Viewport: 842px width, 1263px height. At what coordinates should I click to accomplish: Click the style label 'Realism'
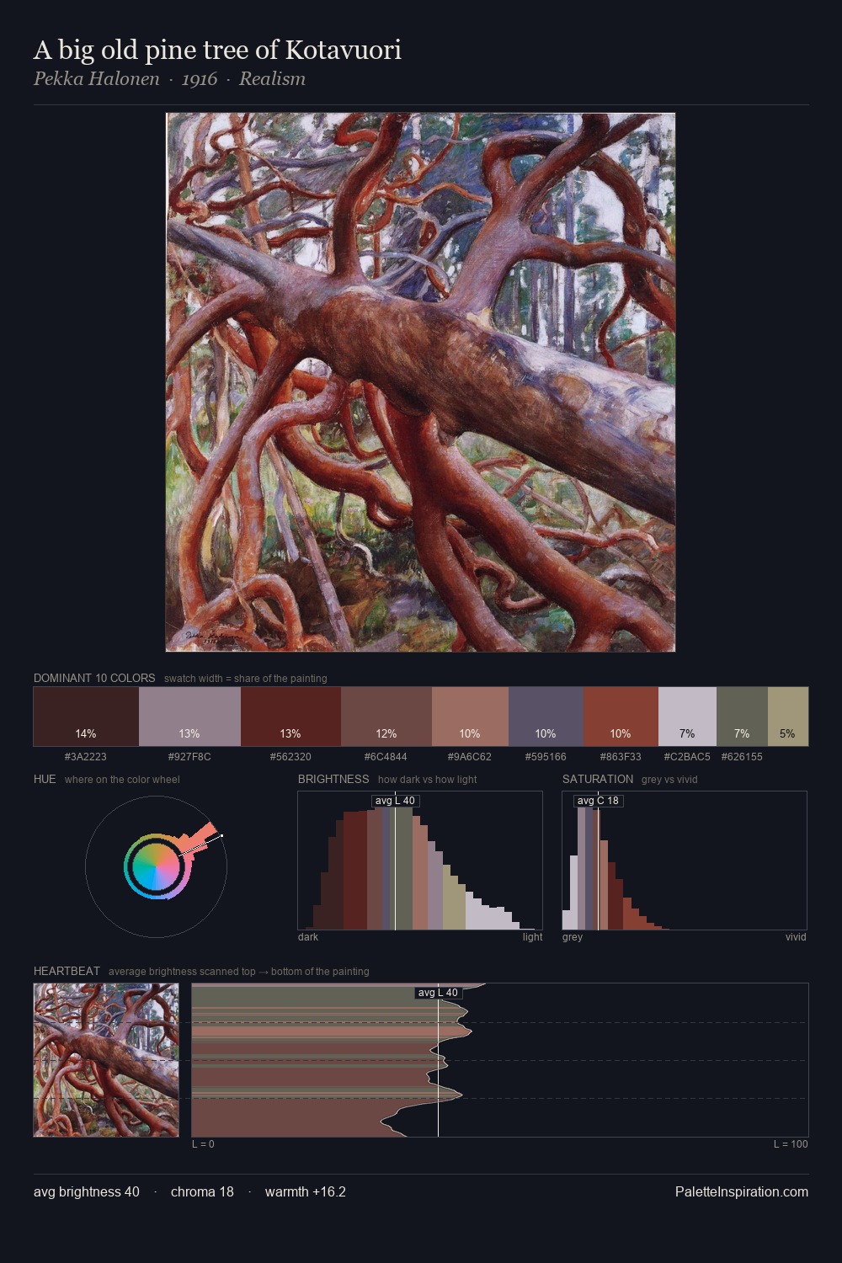272,79
